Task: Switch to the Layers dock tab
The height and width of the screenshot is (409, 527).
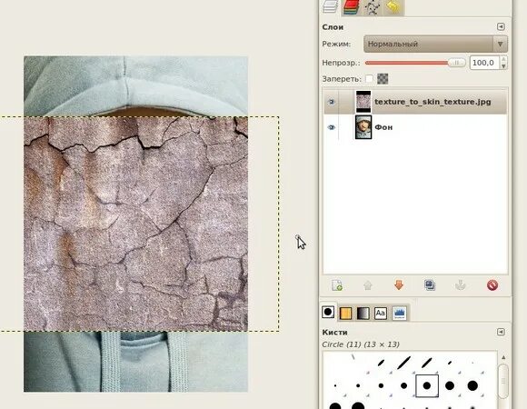Action: point(330,6)
